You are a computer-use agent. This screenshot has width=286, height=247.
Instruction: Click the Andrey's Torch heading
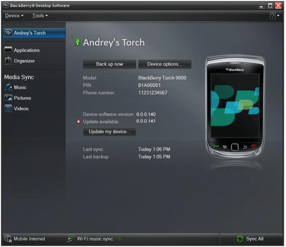click(x=114, y=43)
